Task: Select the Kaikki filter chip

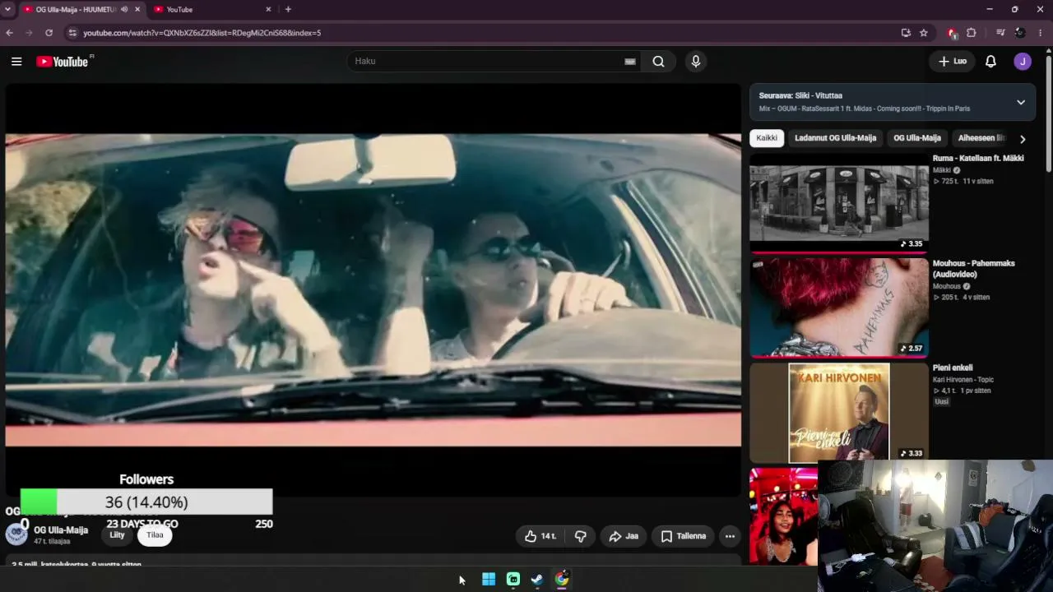Action: (767, 138)
